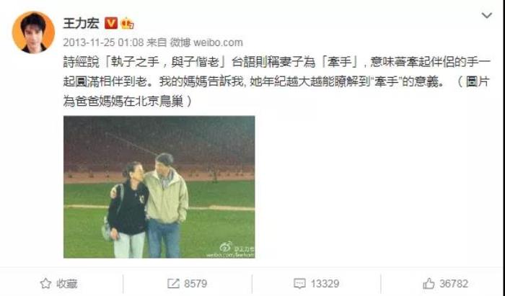Click the comment bubble icon
This screenshot has width=505, height=296.
tap(299, 284)
